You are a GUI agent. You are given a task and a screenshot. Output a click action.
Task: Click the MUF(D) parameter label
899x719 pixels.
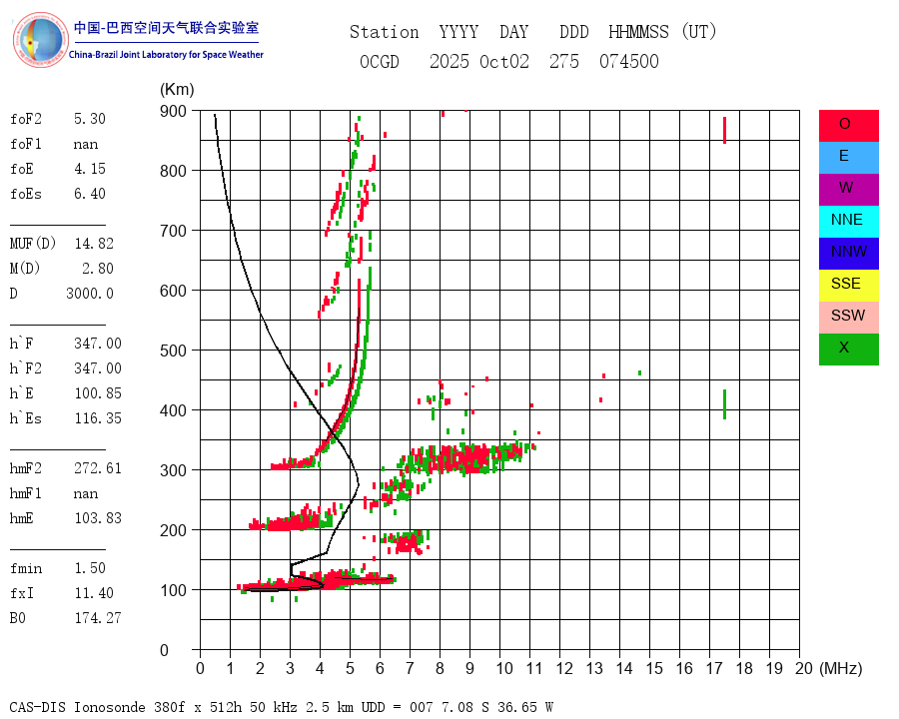[33, 244]
